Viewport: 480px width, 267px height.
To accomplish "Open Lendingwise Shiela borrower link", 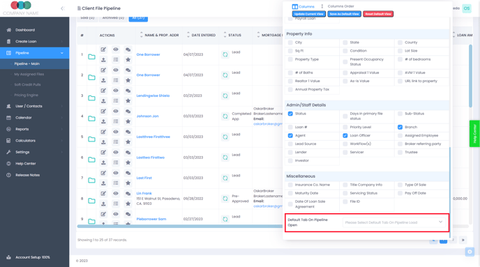I will click(x=153, y=96).
